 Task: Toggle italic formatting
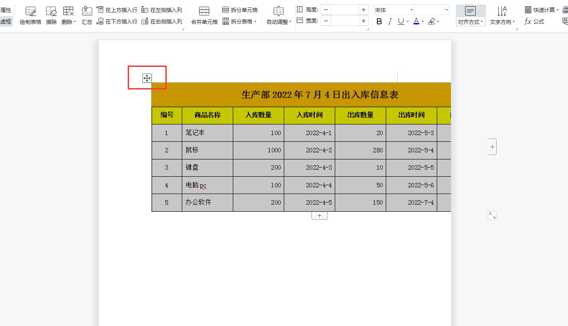pos(390,21)
